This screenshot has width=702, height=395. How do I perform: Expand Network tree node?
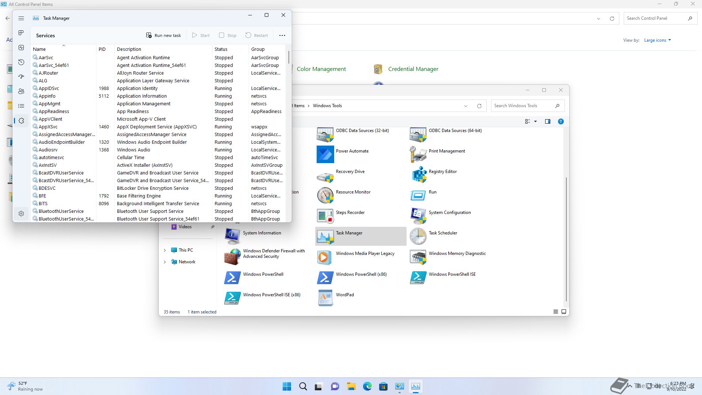pos(165,262)
